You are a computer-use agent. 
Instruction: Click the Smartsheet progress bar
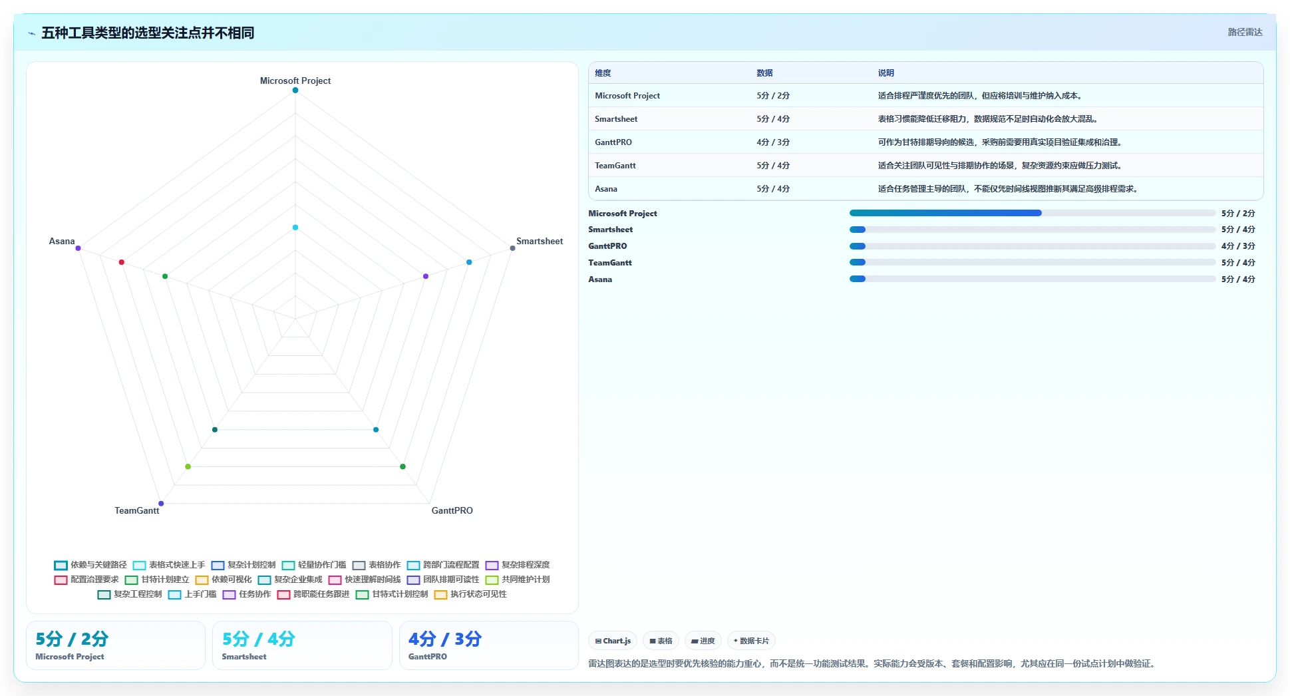click(x=1033, y=230)
